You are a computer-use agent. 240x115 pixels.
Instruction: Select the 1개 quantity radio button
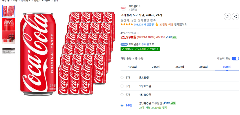(122, 77)
